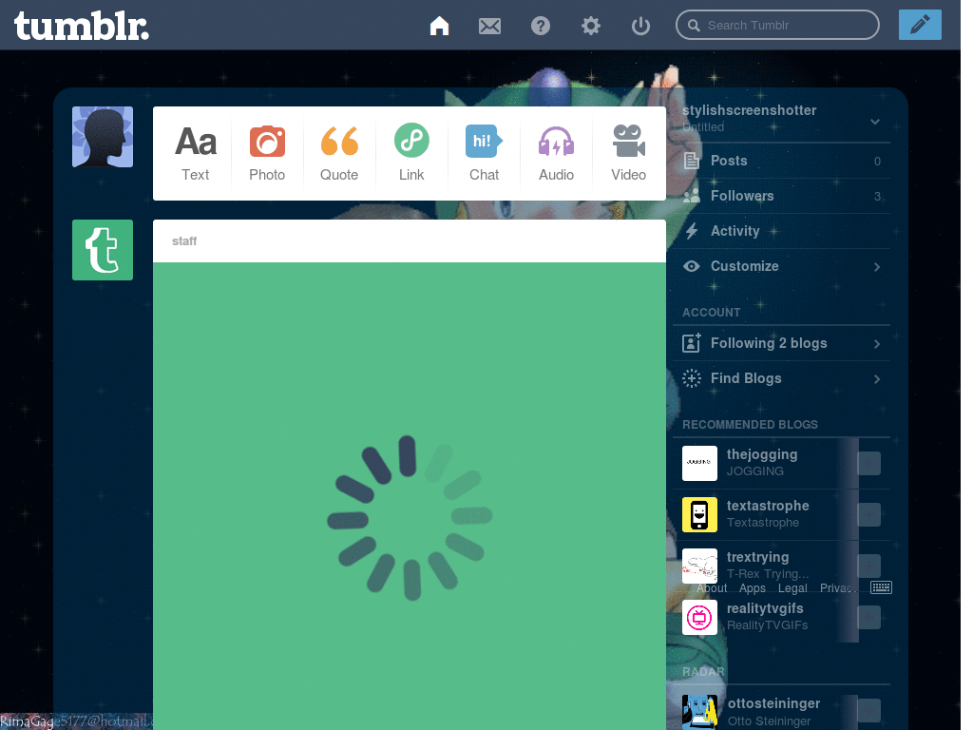Image resolution: width=973 pixels, height=730 pixels.
Task: Create a new Chat post
Action: click(x=484, y=153)
